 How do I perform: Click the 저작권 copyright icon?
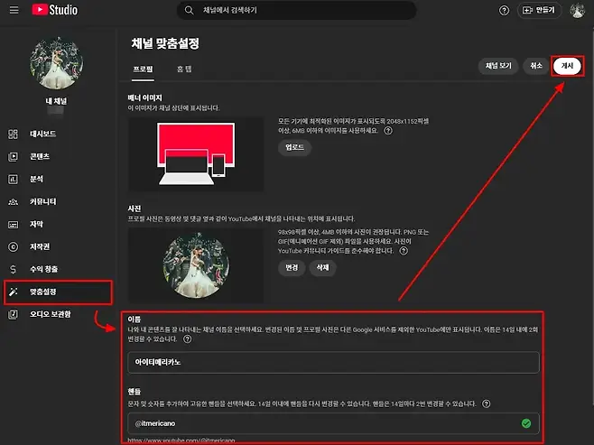pyautogui.click(x=13, y=246)
